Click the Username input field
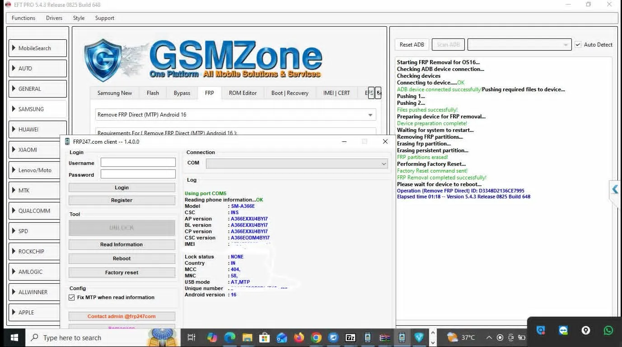 [x=138, y=162]
